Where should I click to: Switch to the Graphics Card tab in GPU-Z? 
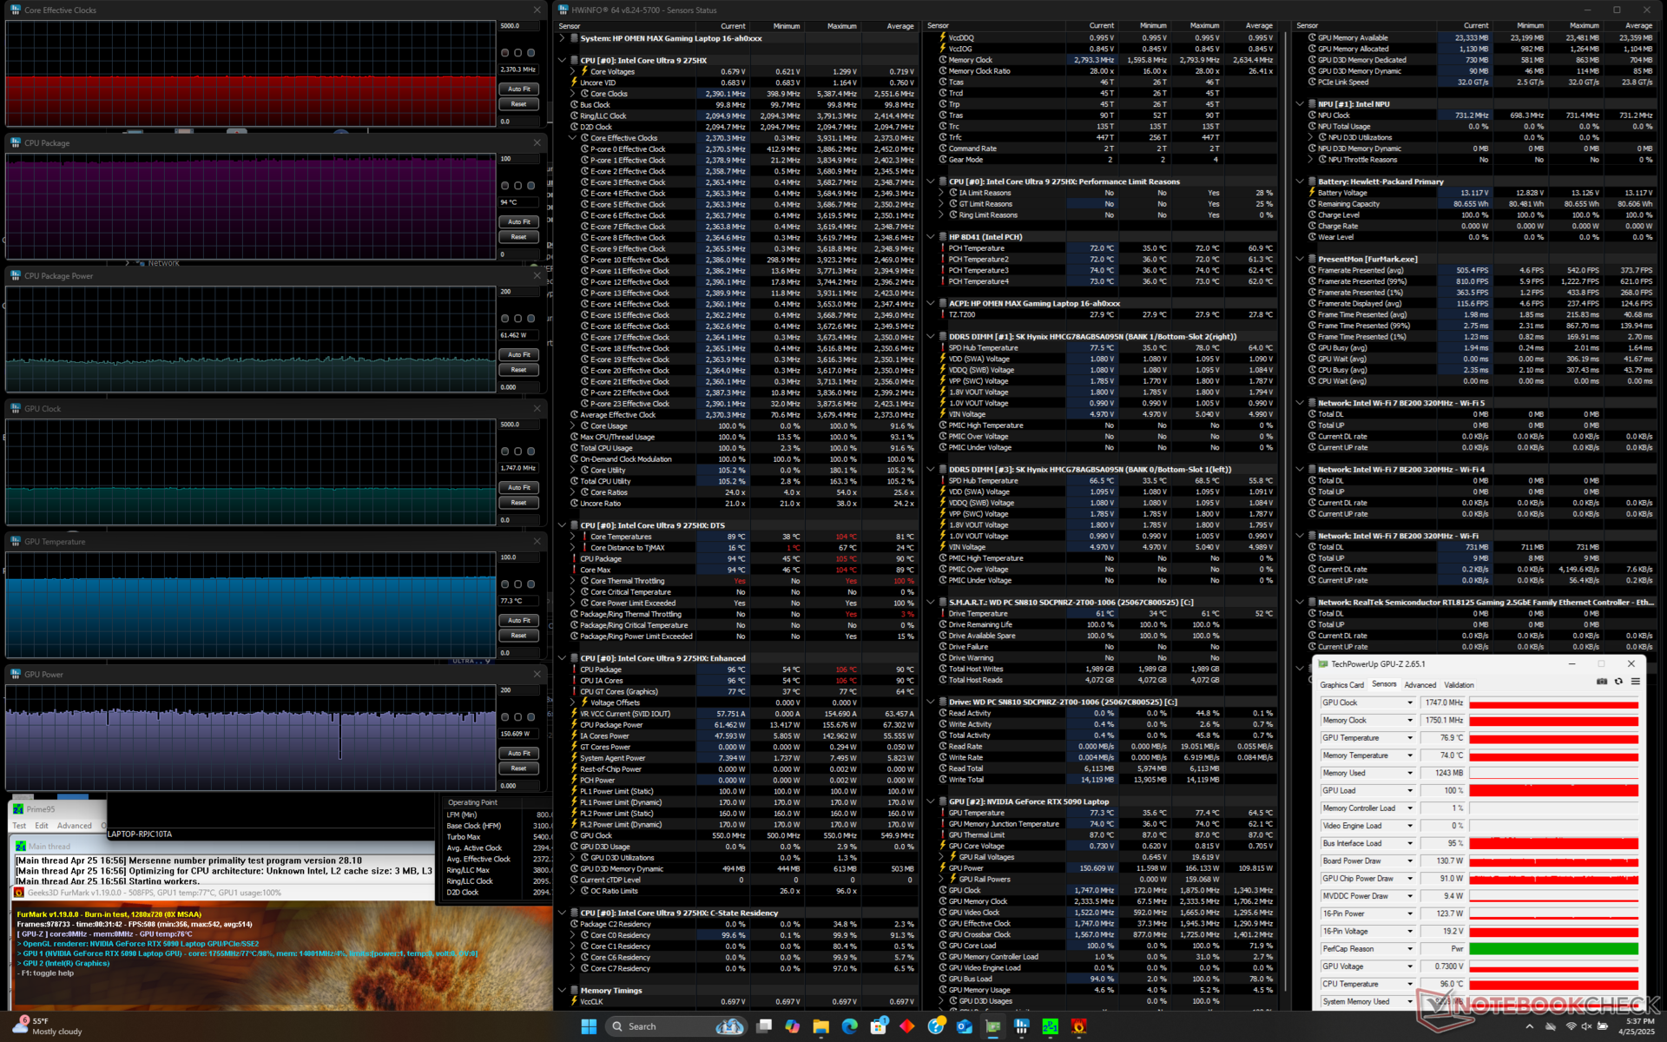pyautogui.click(x=1341, y=685)
